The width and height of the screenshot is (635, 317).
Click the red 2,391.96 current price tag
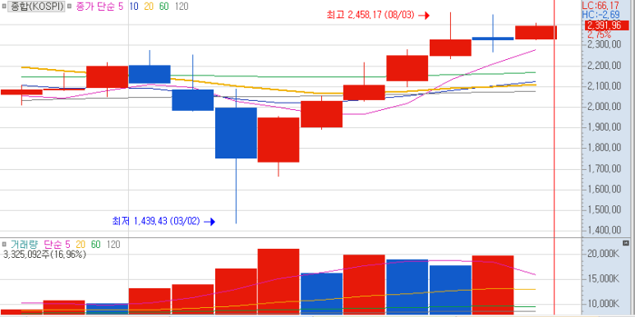(608, 25)
